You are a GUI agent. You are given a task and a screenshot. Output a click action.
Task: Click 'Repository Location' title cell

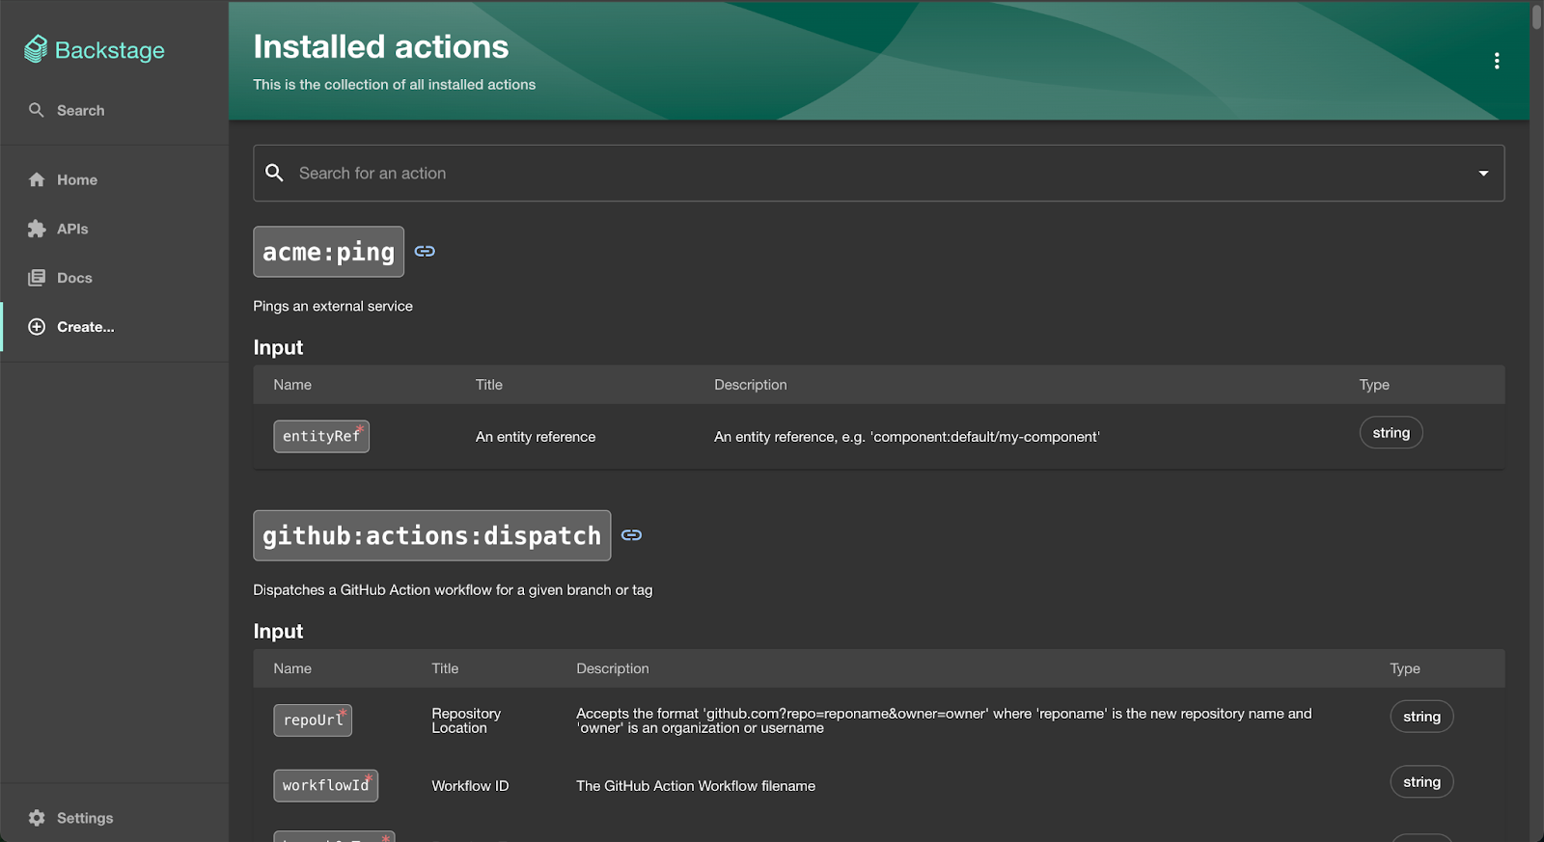466,720
